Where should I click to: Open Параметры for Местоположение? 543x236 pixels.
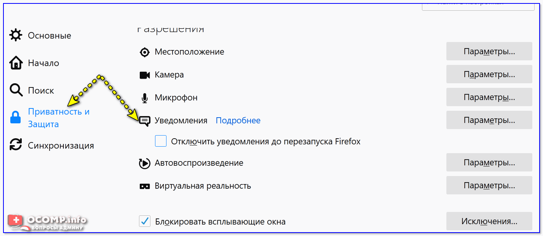(489, 52)
